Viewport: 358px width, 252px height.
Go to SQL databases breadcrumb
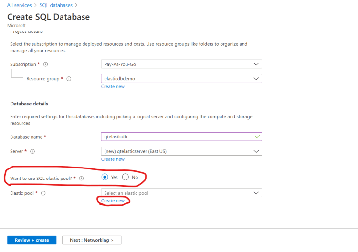point(56,5)
